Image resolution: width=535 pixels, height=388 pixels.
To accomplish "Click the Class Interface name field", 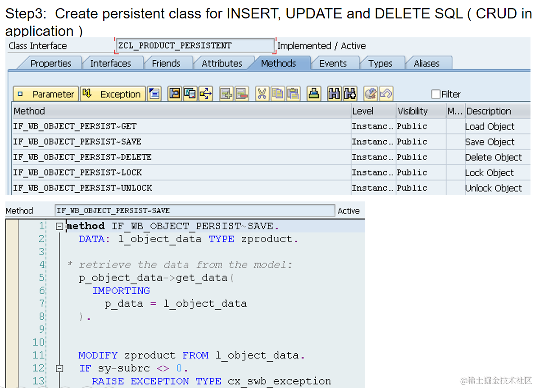I will 195,46.
